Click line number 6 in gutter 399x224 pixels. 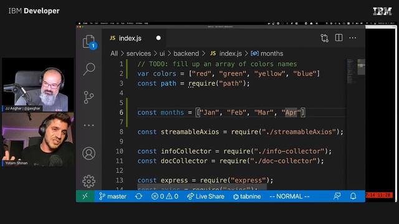coord(122,112)
